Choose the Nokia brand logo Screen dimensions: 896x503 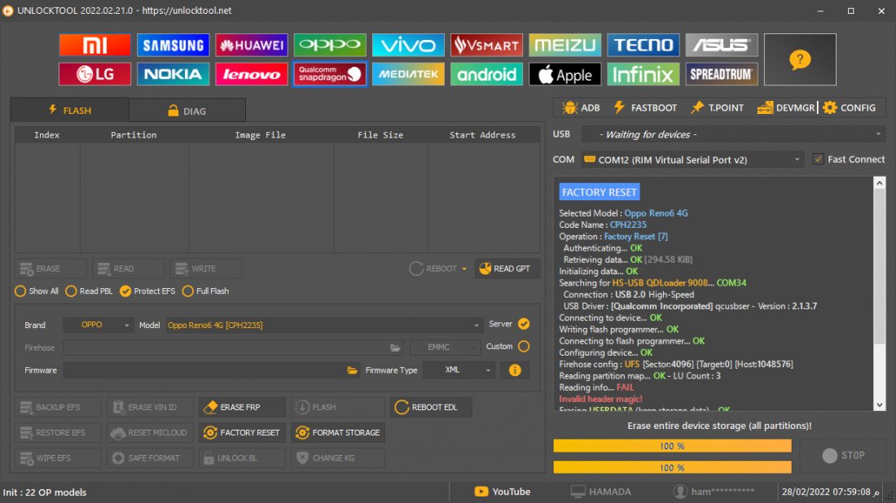point(173,74)
